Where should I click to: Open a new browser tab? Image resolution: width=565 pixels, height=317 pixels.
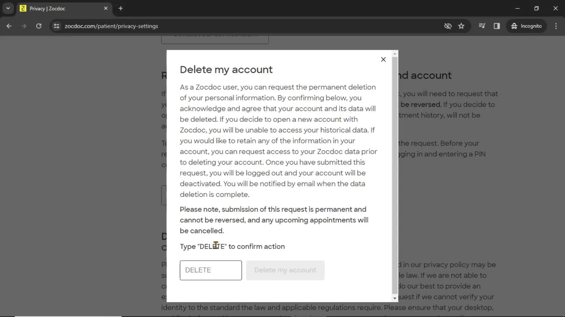pyautogui.click(x=121, y=9)
